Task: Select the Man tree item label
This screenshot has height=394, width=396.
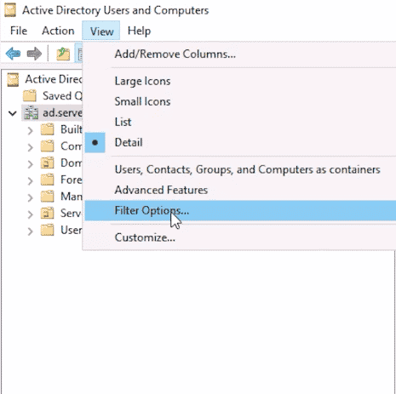Action: point(72,197)
